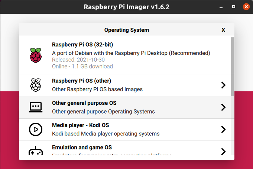Click the play-circle Kodi media player icon
The height and width of the screenshot is (169, 253).
pyautogui.click(x=36, y=129)
